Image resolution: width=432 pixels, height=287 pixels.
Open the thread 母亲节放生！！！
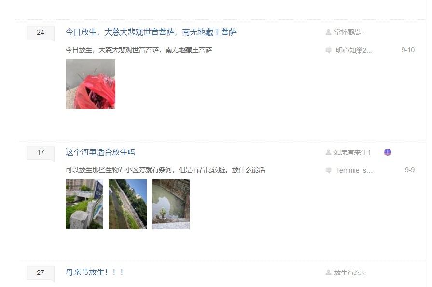(x=95, y=273)
